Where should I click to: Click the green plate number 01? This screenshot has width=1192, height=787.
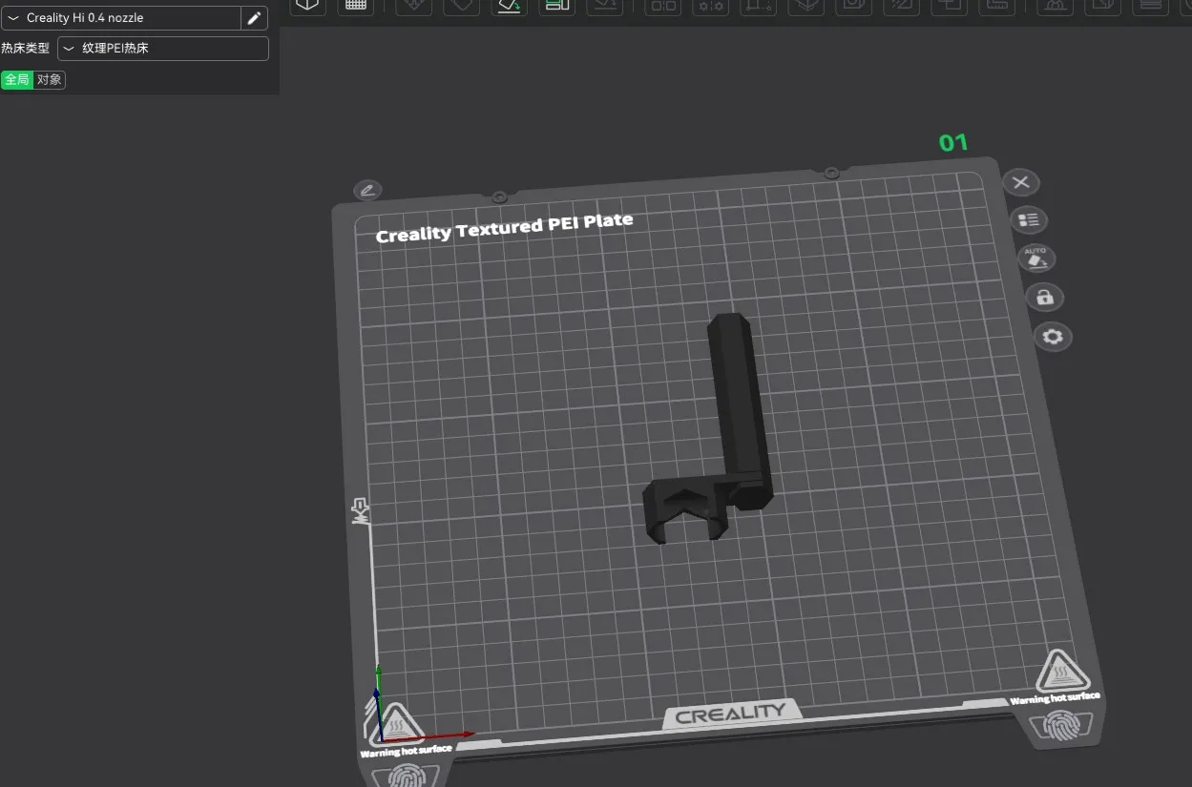[953, 143]
